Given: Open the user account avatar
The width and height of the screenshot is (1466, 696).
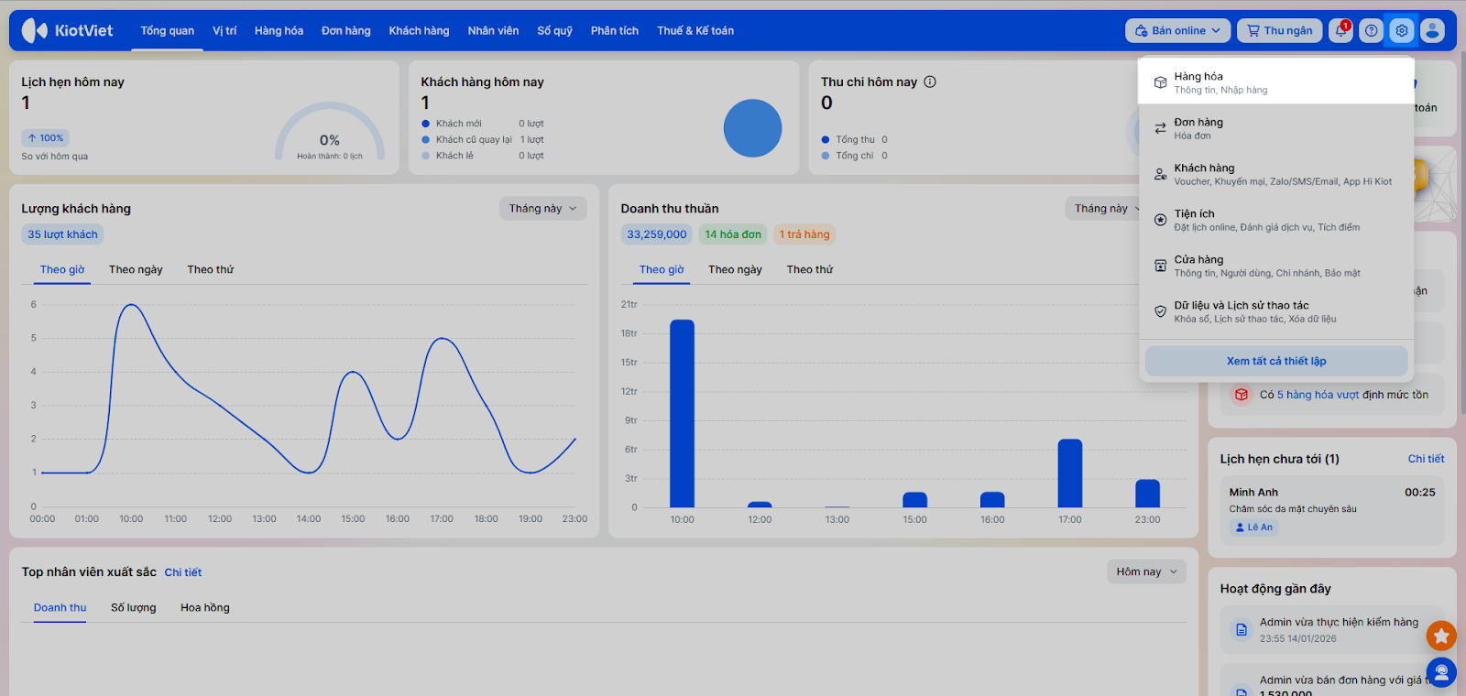Looking at the screenshot, I should (x=1432, y=30).
